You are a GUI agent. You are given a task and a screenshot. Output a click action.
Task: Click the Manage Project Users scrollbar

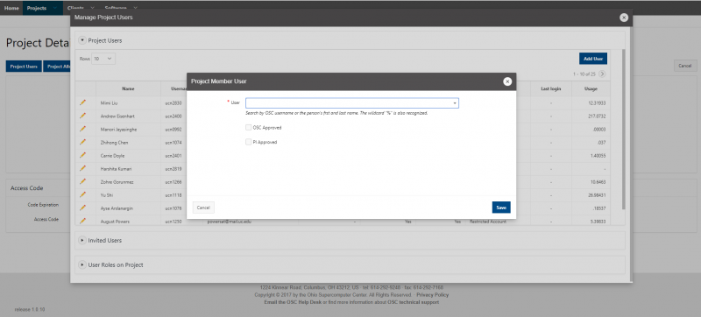coord(624,130)
